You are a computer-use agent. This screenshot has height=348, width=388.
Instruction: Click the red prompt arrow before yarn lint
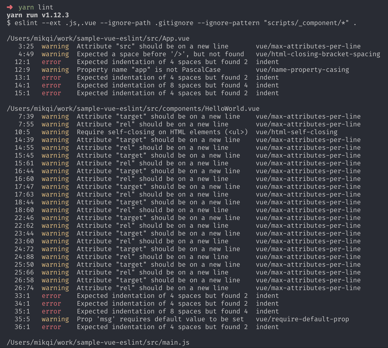pyautogui.click(x=10, y=7)
